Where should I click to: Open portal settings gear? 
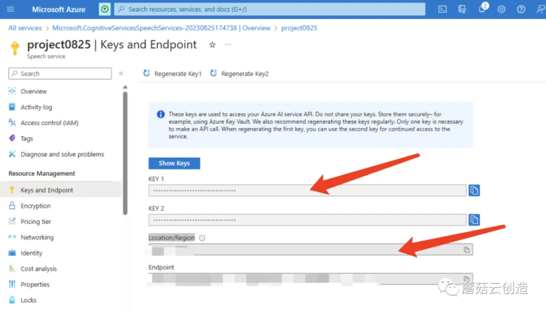click(501, 9)
